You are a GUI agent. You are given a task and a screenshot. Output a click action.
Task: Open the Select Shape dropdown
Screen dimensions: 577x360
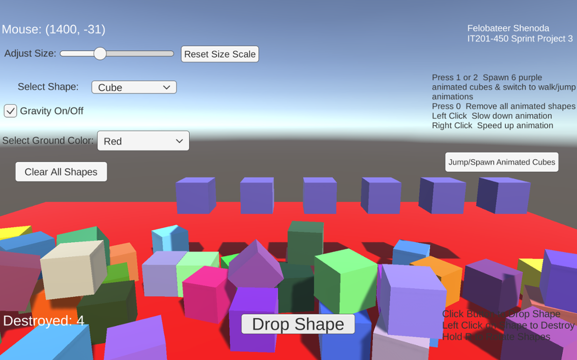click(x=134, y=87)
